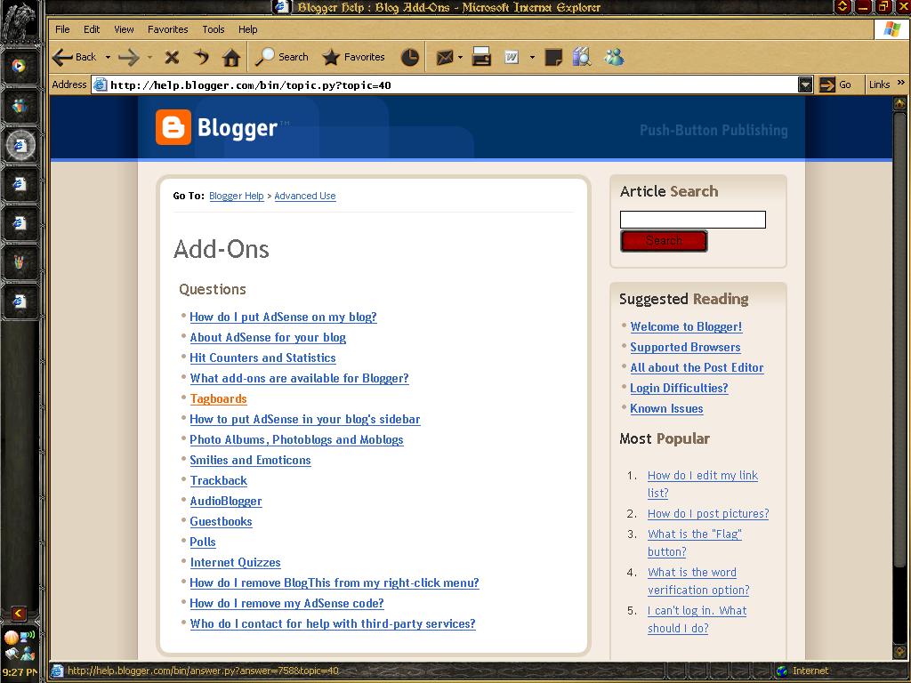911x683 pixels.
Task: Open Welcome to Blogger! link
Action: 686,327
